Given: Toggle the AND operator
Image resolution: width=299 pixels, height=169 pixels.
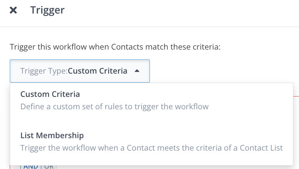Looking at the screenshot, I should click(x=31, y=166).
